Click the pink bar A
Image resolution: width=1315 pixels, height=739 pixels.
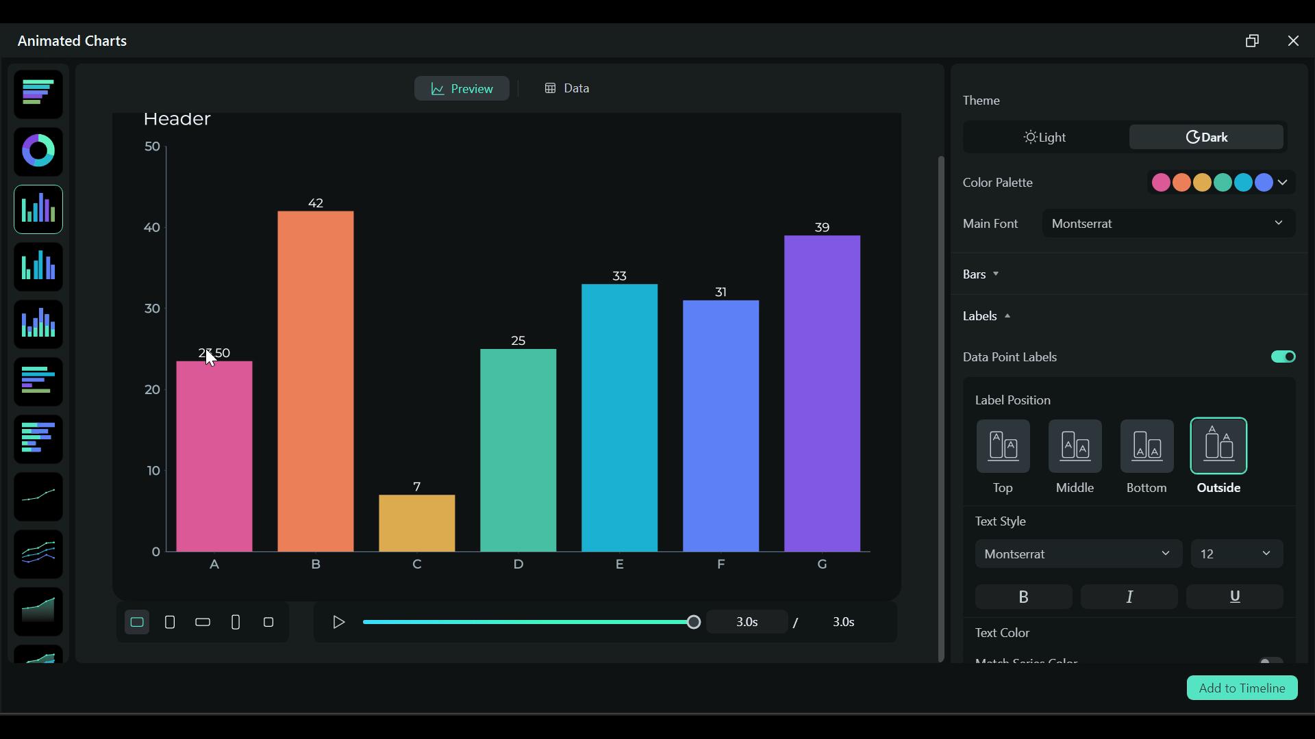[x=214, y=456]
